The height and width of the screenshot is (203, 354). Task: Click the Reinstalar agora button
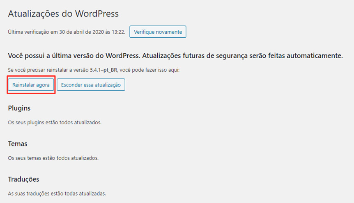(31, 85)
